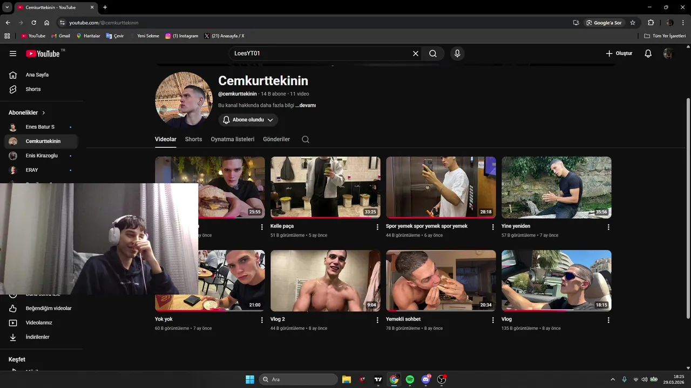Click the YouTube logo in the header
Screen dimensions: 691x388
coord(43,53)
